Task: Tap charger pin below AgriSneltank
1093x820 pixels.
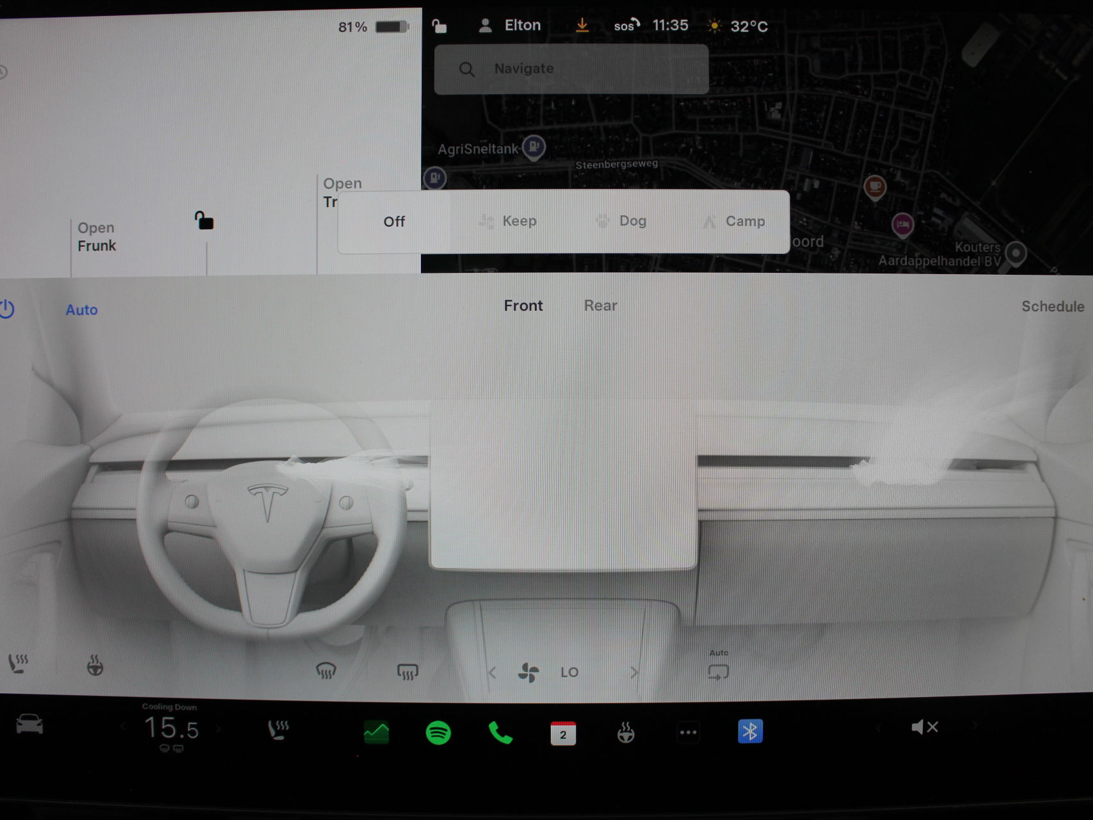Action: click(x=435, y=177)
